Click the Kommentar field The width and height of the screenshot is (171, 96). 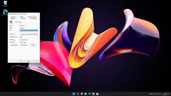click(x=29, y=42)
